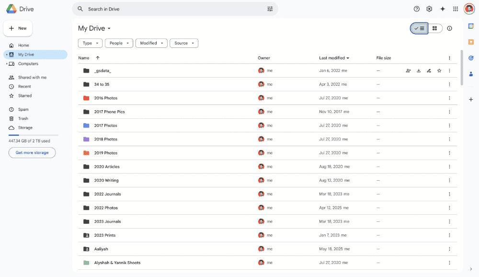Image resolution: width=479 pixels, height=277 pixels.
Task: View details with the info icon
Action: [449, 28]
